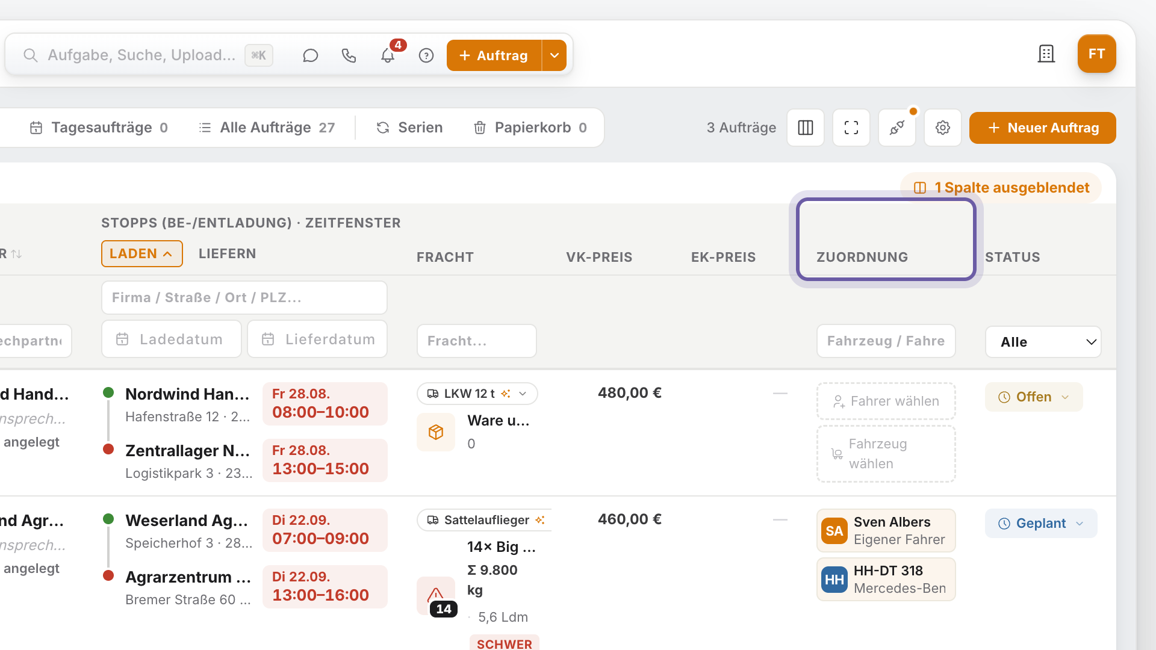1156x650 pixels.
Task: Click Fahrzeug wählen placeholder
Action: (x=886, y=454)
